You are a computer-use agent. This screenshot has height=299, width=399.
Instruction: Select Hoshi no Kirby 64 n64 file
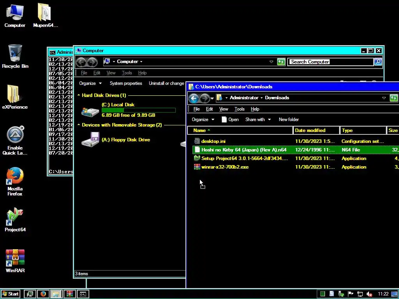pyautogui.click(x=295, y=150)
